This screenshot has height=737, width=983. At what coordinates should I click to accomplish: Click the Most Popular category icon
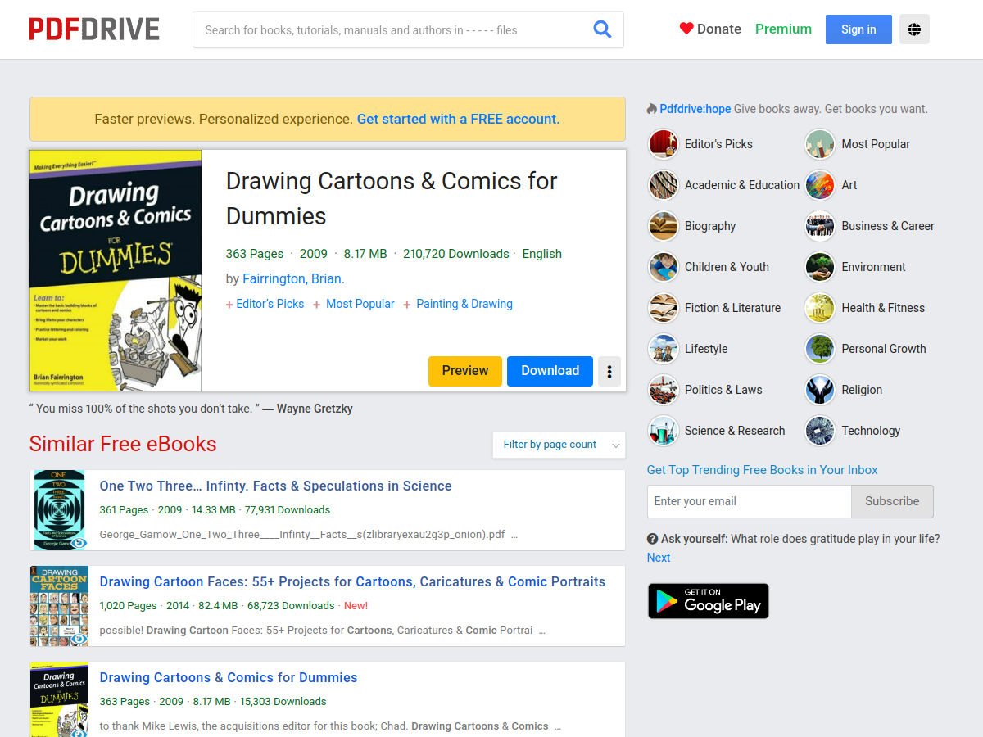click(x=819, y=144)
